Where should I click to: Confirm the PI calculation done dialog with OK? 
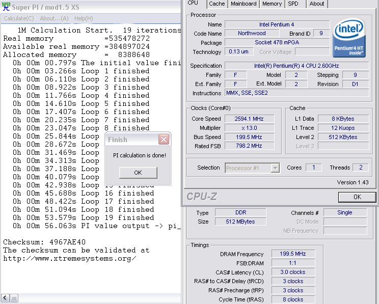coord(138,173)
